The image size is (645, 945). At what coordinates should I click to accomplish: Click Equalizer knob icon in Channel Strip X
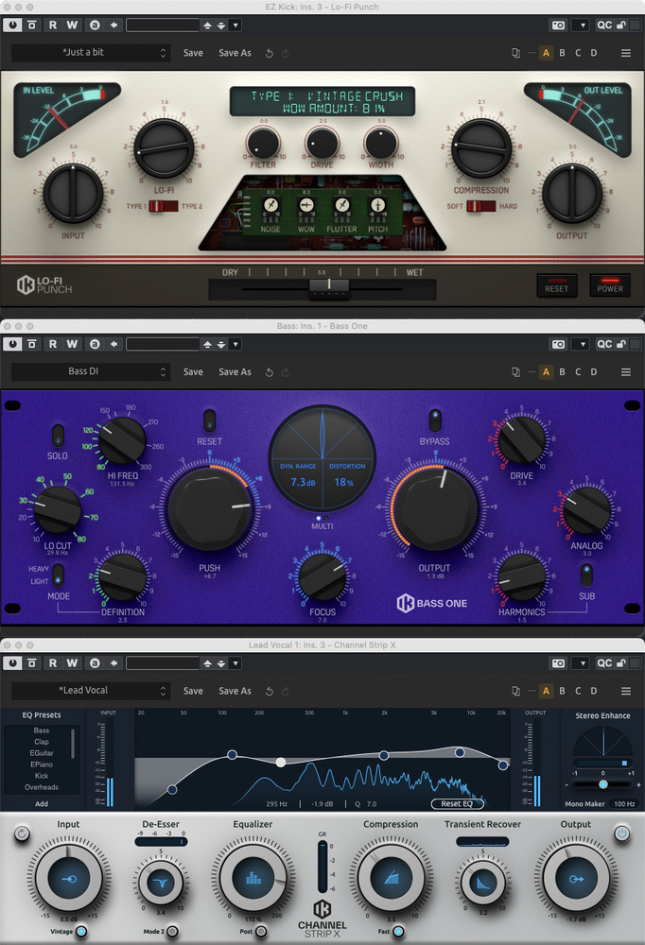pos(253,879)
